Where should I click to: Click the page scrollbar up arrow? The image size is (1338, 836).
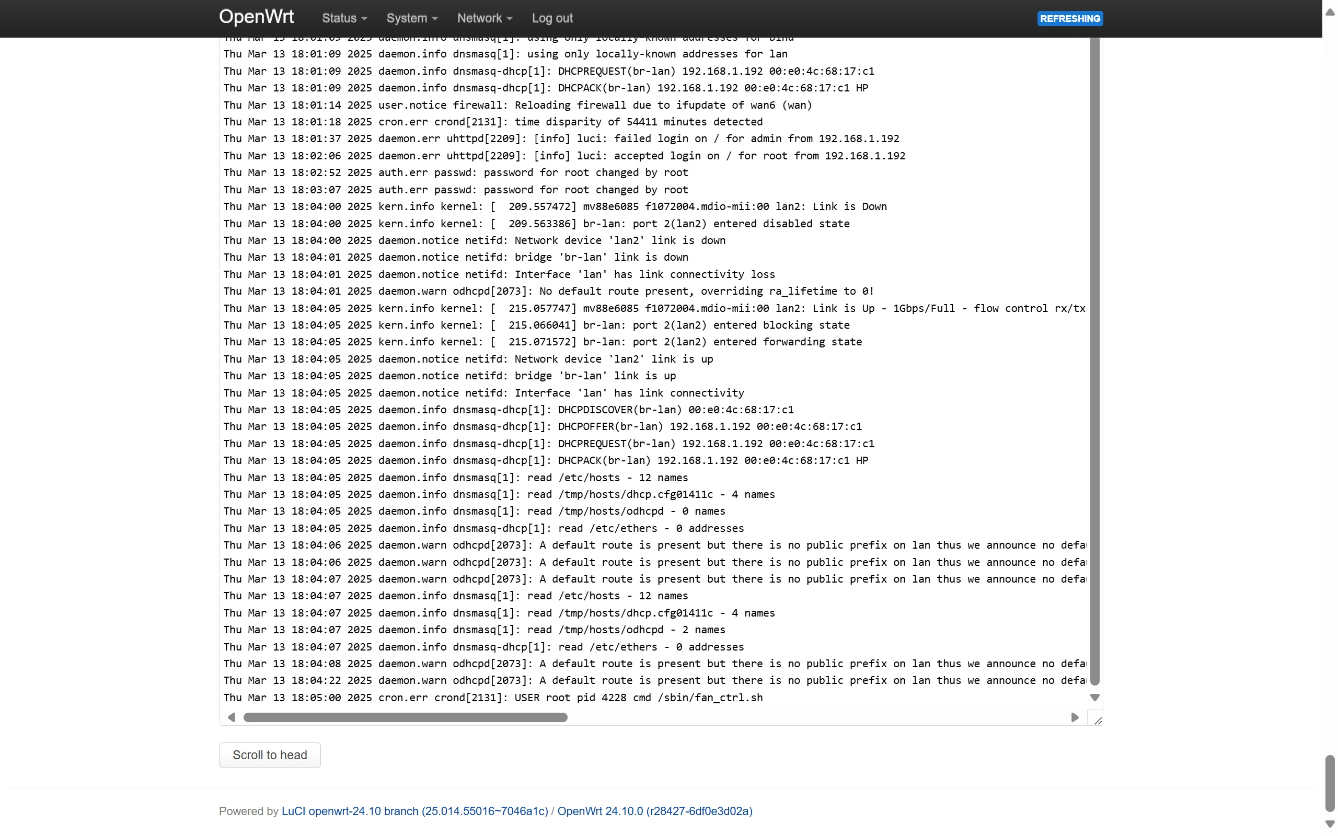pos(1330,11)
